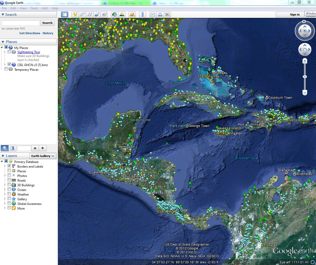Click the North indicator on the compass
Screen dimensions: 316x265
[304, 22]
